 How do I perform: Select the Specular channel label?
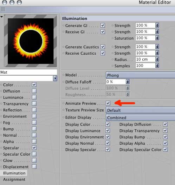tap(11, 148)
